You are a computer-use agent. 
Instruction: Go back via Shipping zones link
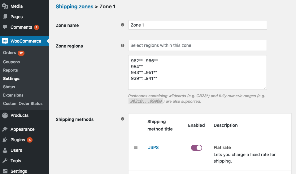point(74,6)
